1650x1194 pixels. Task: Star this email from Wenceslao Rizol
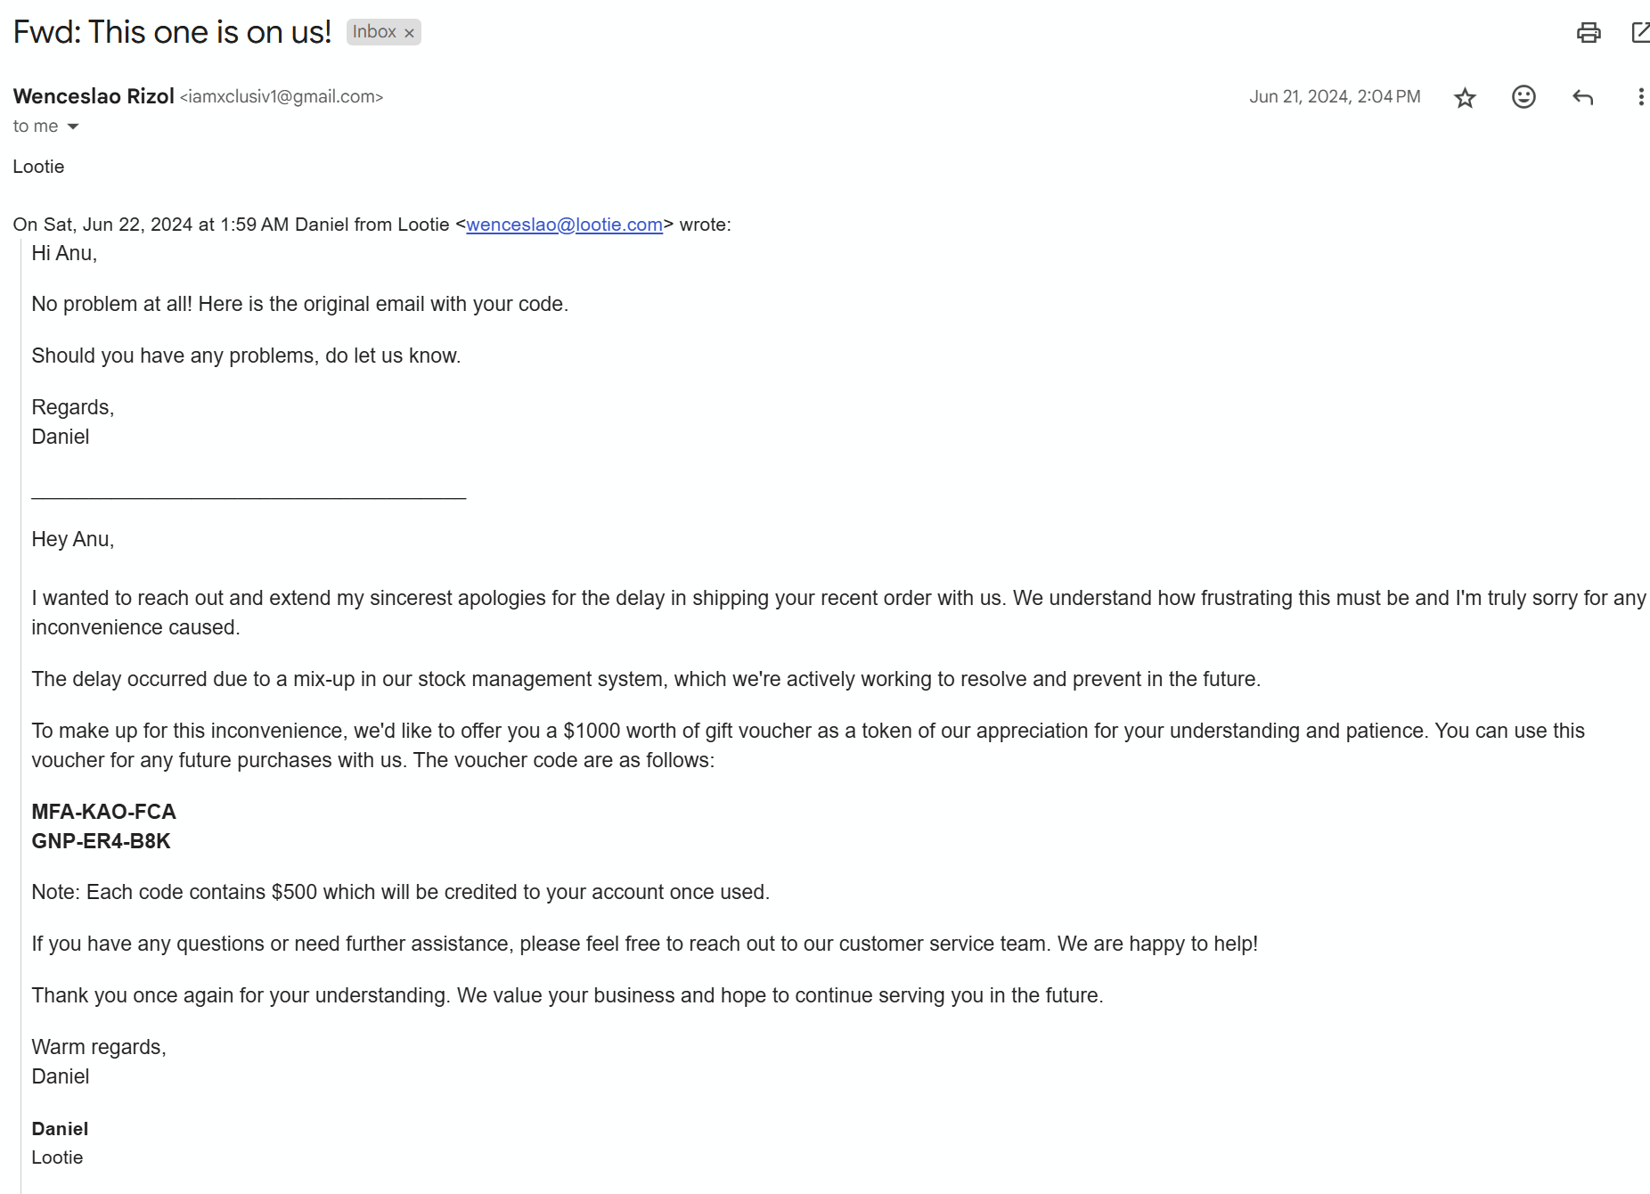point(1465,97)
